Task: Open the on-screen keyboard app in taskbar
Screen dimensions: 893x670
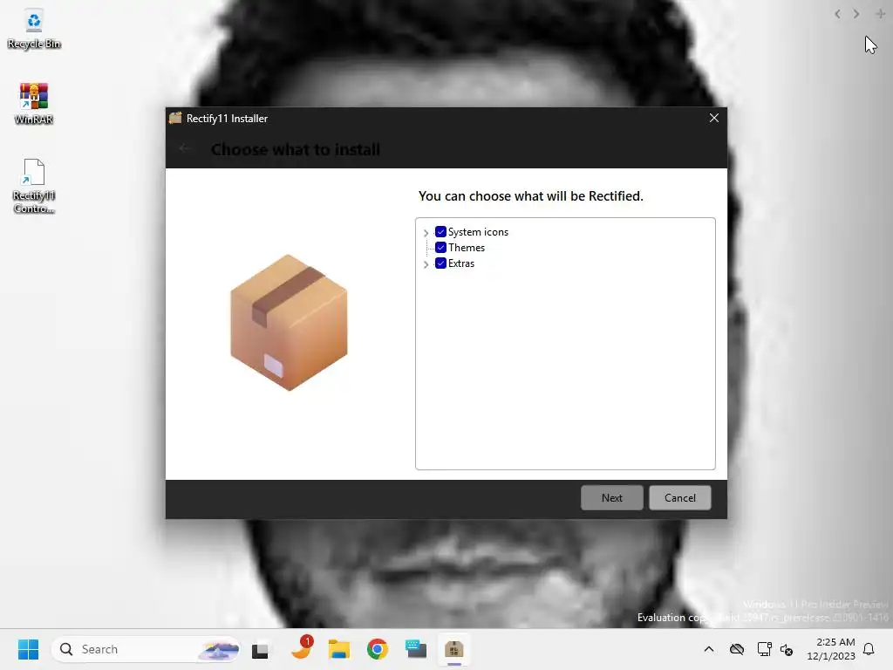Action: click(x=416, y=649)
